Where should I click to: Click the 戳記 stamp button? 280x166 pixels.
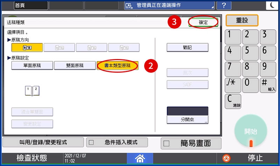(x=188, y=48)
